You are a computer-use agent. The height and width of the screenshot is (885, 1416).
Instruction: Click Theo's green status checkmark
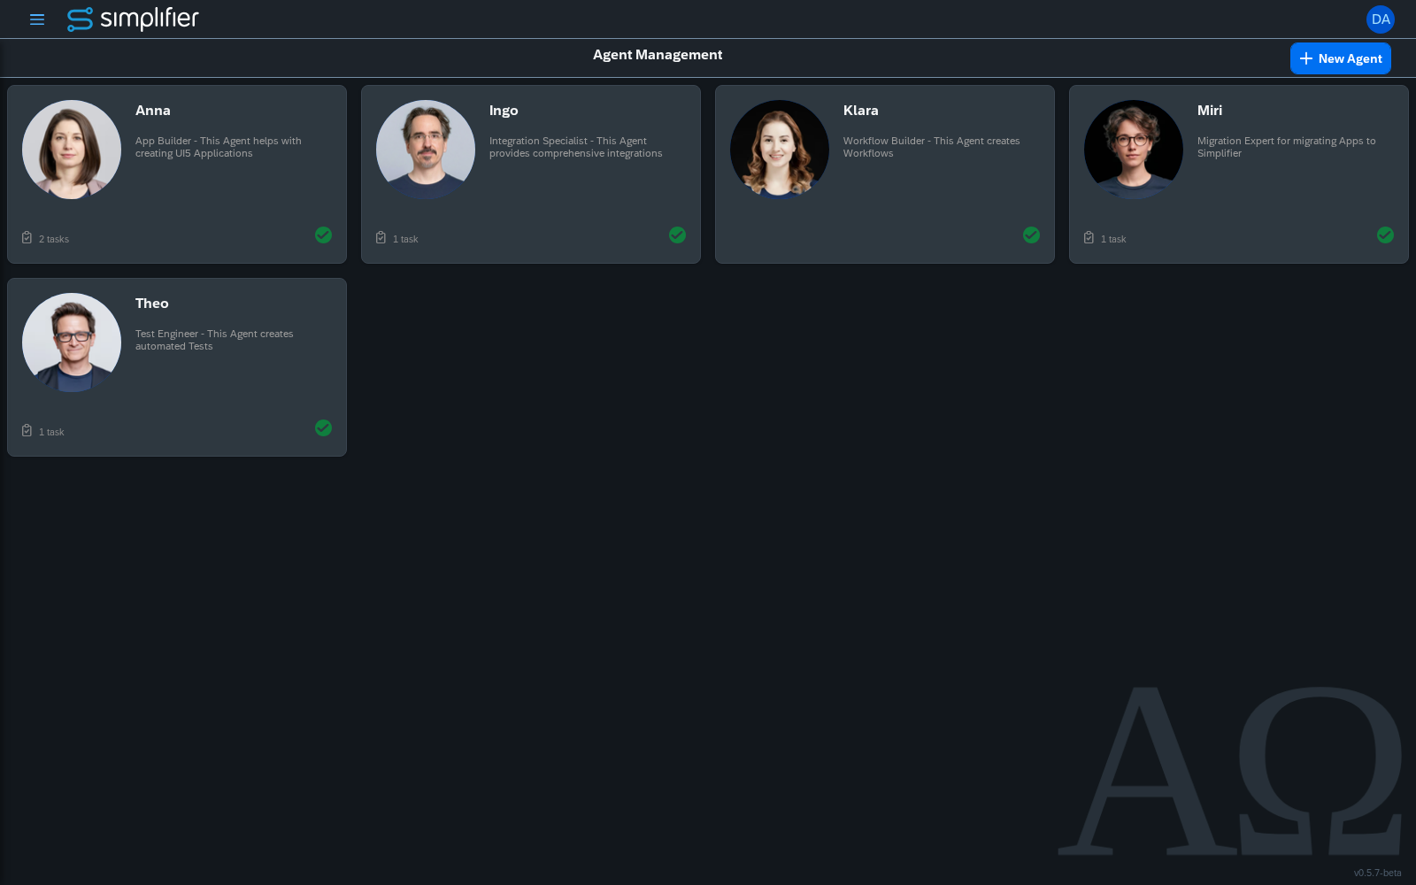click(x=324, y=427)
